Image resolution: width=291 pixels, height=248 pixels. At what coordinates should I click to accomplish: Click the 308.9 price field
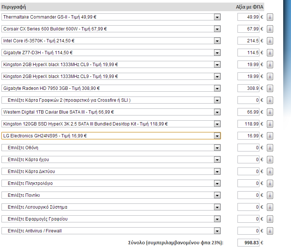click(248, 88)
